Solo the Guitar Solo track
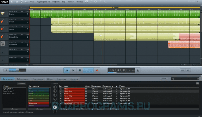This screenshot has height=117, width=202. coord(11,34)
